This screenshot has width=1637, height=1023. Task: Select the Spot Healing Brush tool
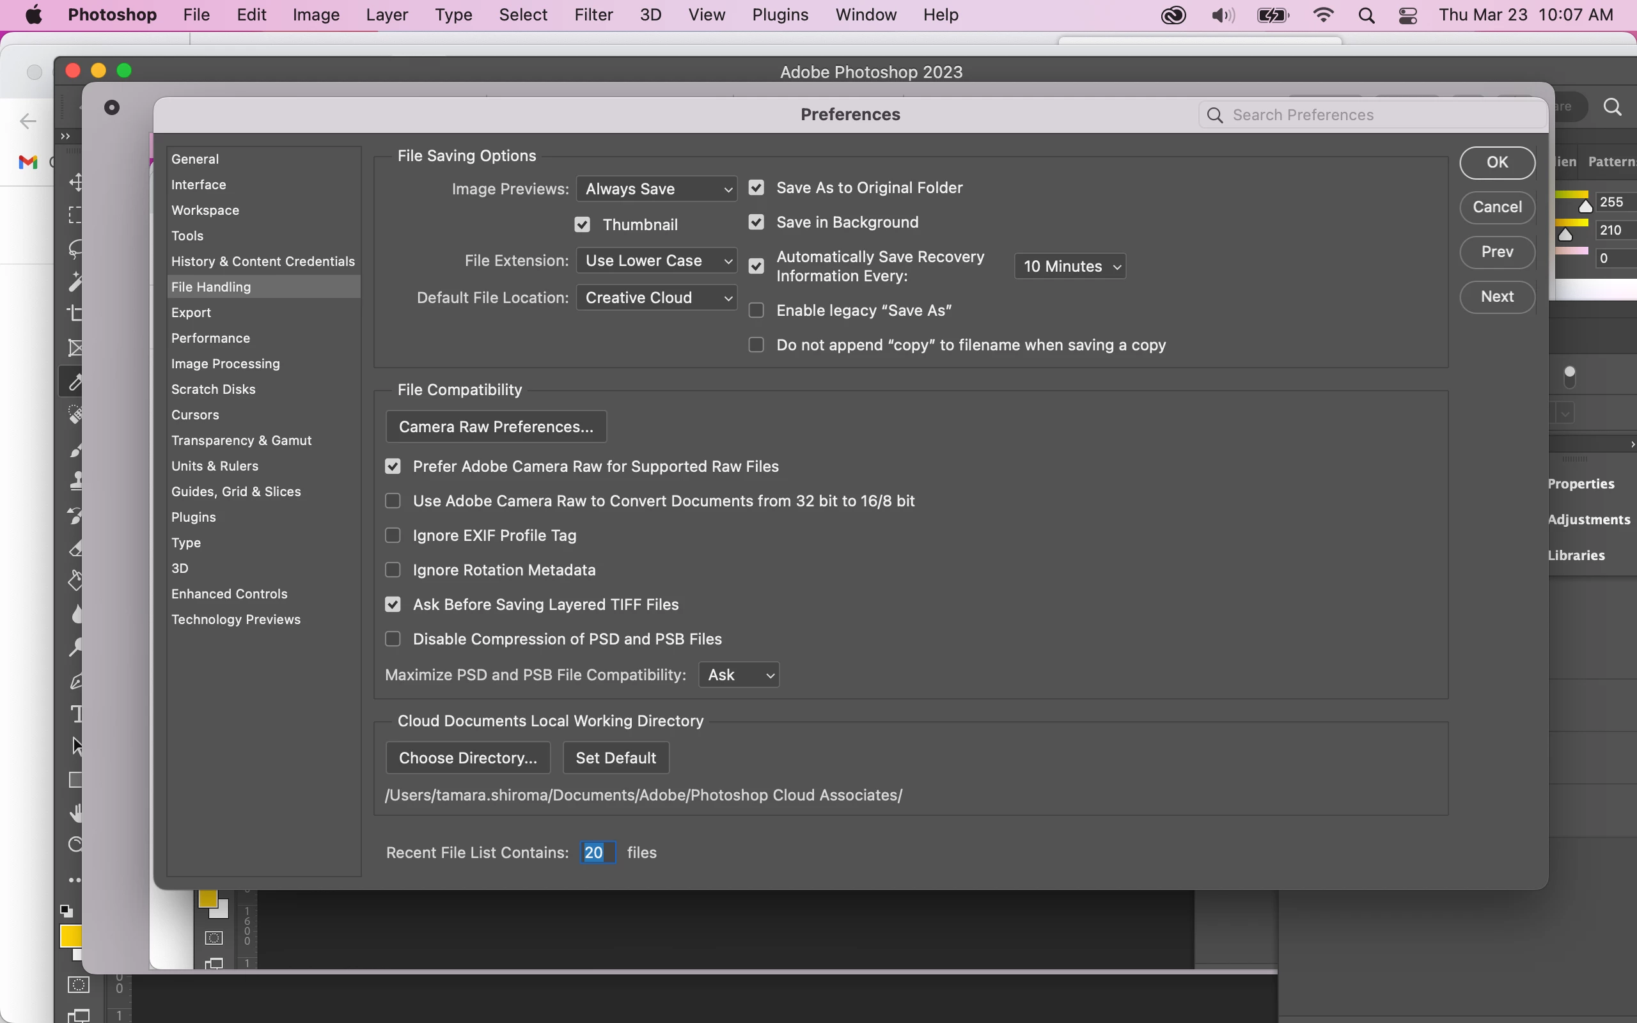(x=75, y=415)
